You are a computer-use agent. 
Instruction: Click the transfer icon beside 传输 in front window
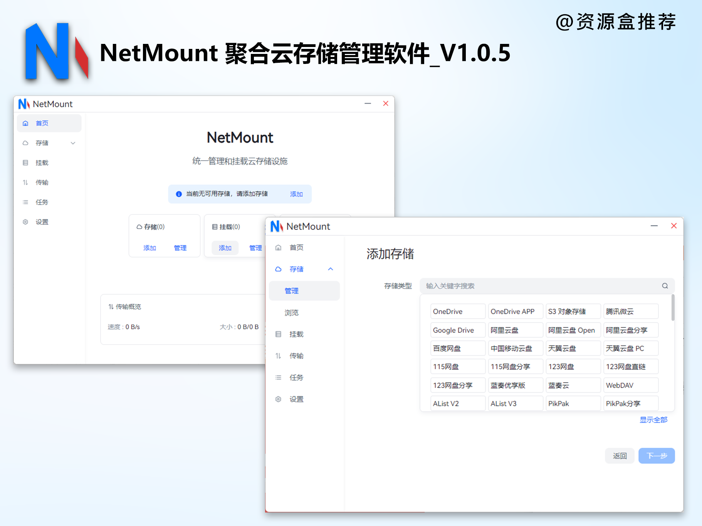point(278,356)
